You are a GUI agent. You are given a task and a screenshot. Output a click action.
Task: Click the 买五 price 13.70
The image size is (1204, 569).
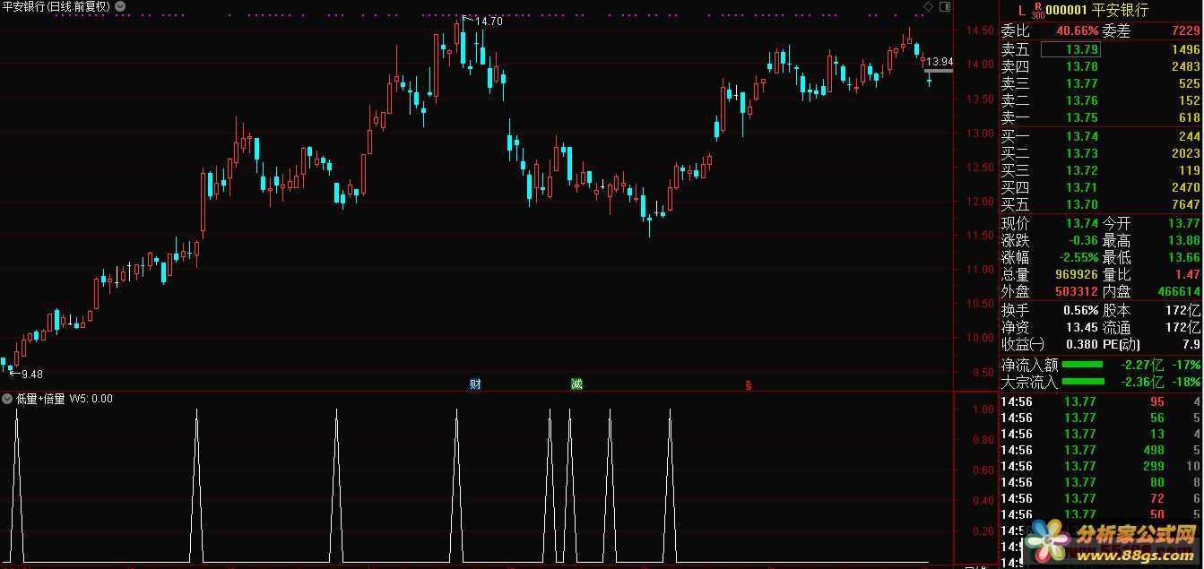[1082, 204]
